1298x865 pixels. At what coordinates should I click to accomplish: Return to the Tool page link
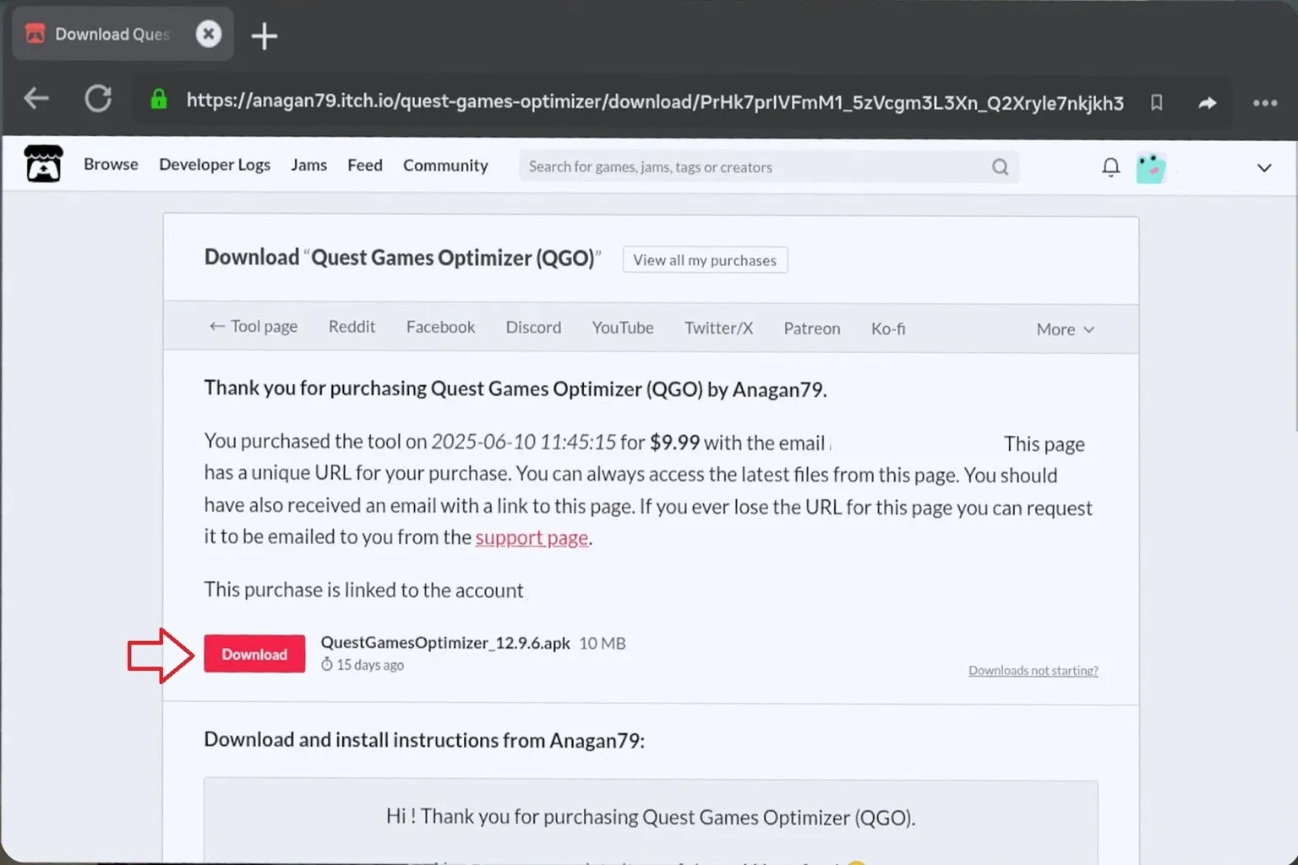tap(253, 327)
